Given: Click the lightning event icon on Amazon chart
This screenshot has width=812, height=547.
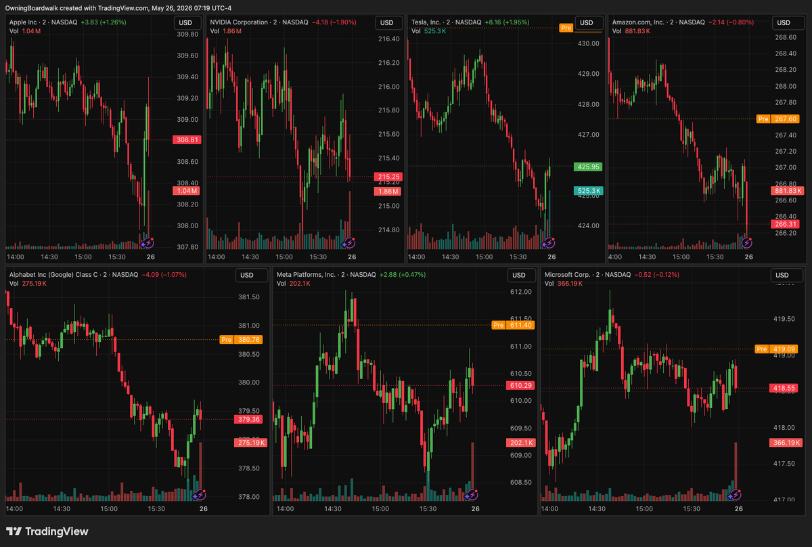Looking at the screenshot, I should click(746, 242).
